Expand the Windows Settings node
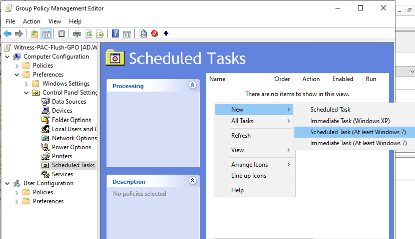The width and height of the screenshot is (415, 239). pos(26,84)
